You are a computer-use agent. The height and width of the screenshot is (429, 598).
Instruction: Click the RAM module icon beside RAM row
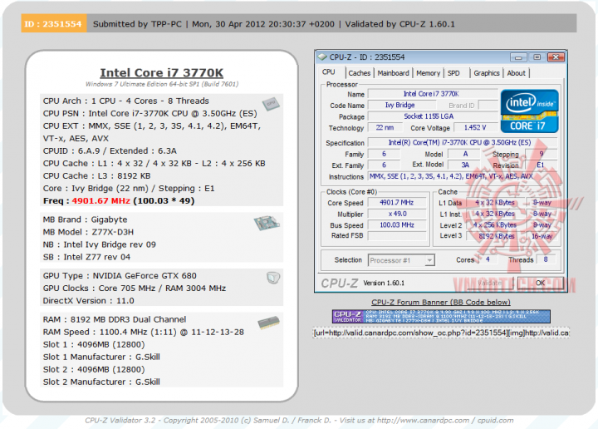[268, 323]
